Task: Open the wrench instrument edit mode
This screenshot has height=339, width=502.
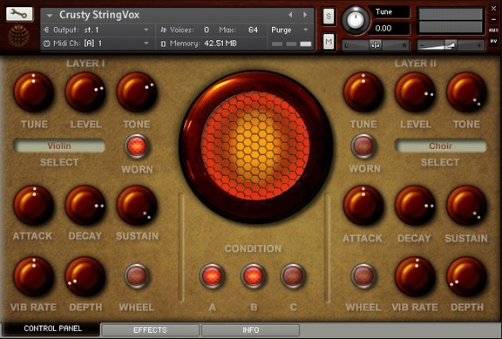Action: point(19,13)
